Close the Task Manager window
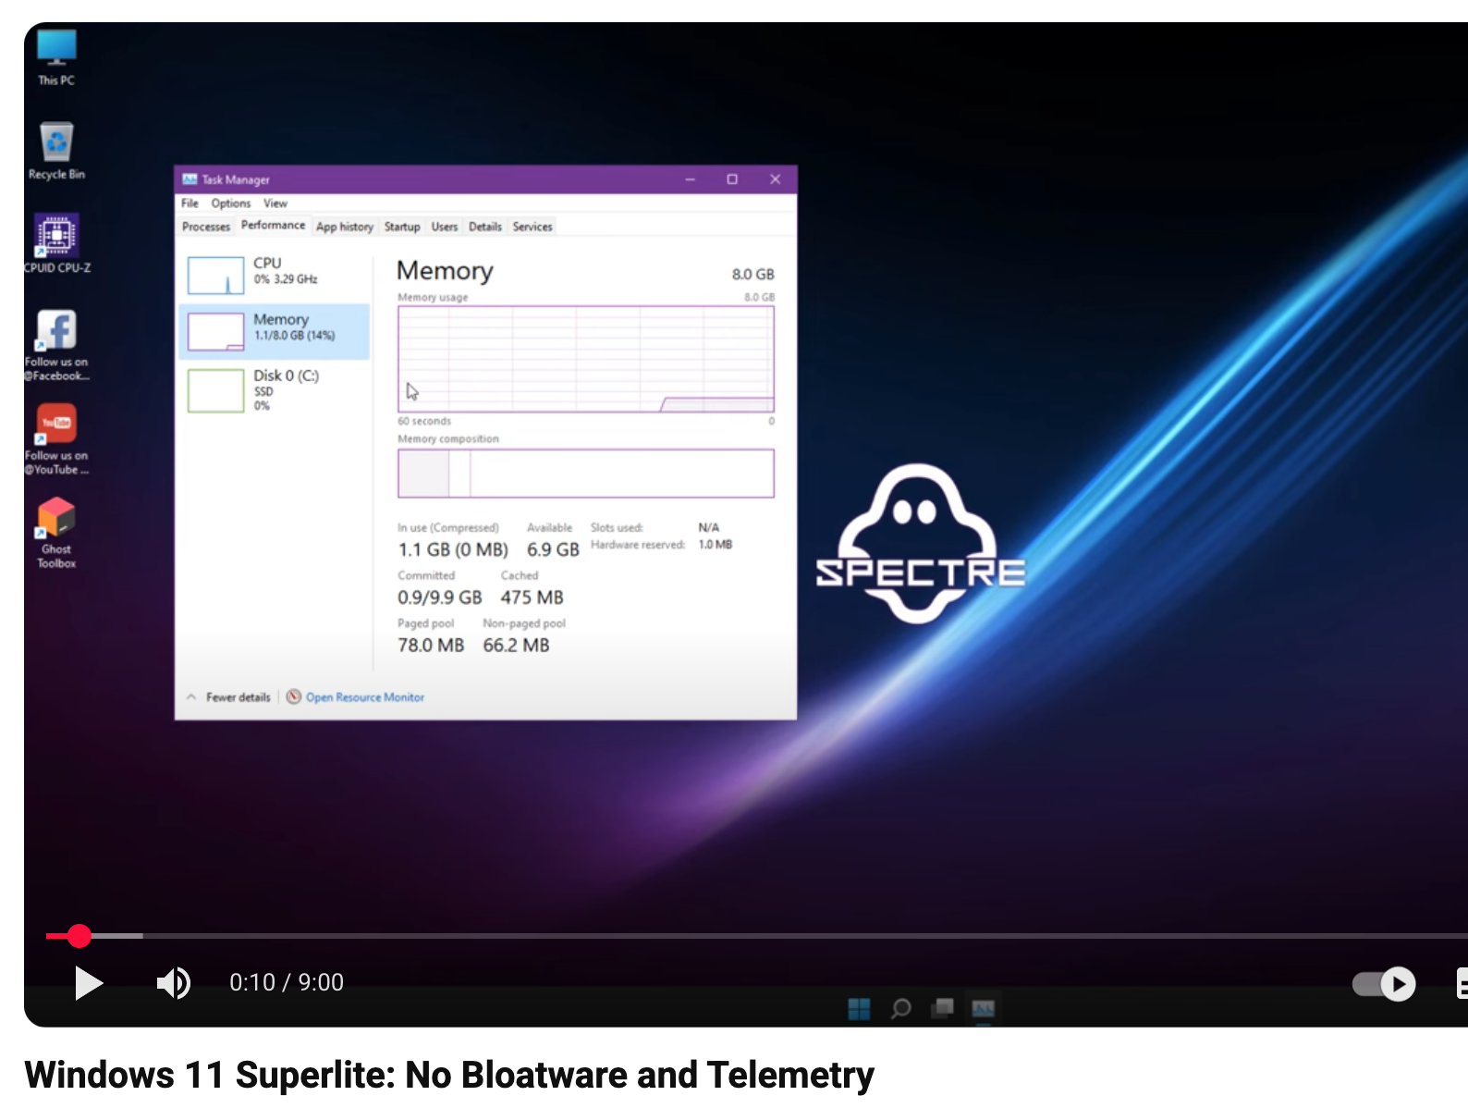Image resolution: width=1468 pixels, height=1108 pixels. (x=775, y=179)
